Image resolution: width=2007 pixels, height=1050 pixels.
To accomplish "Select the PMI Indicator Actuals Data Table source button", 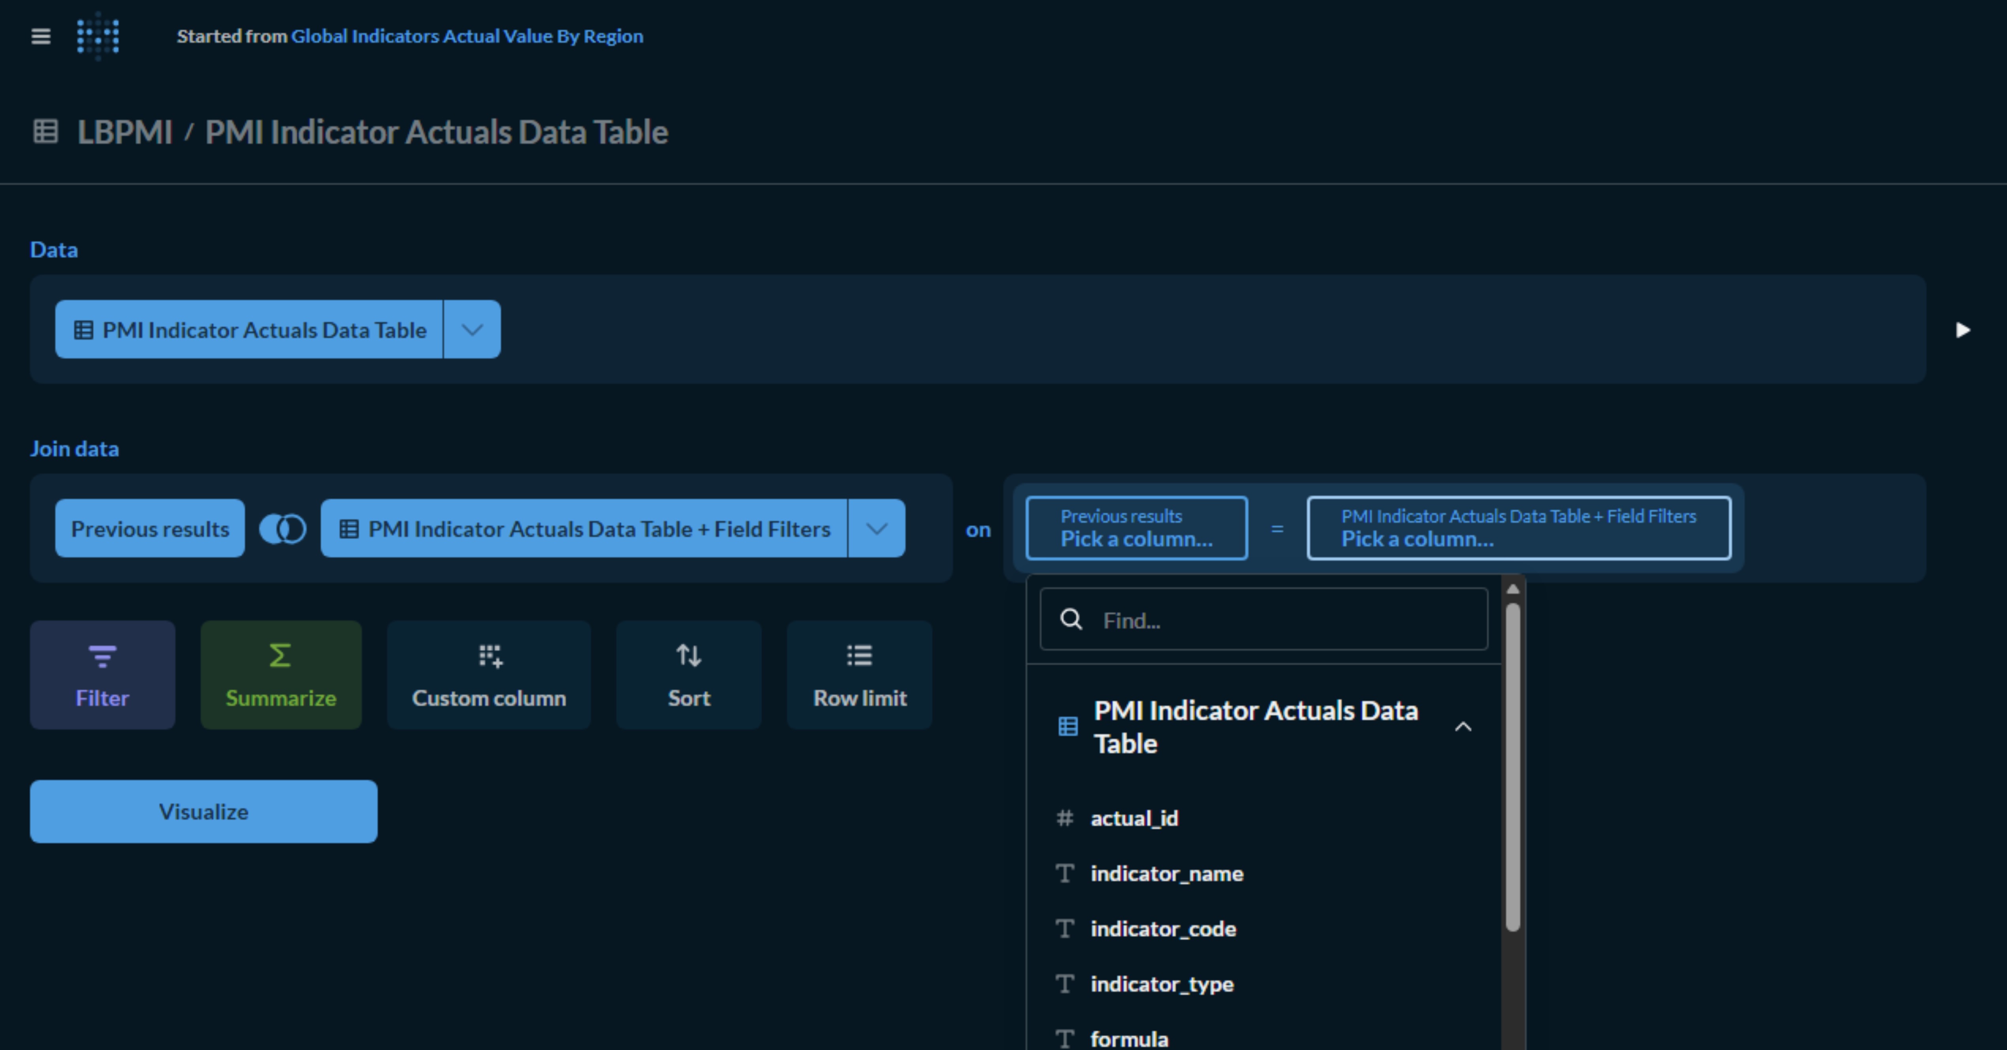I will 249,329.
